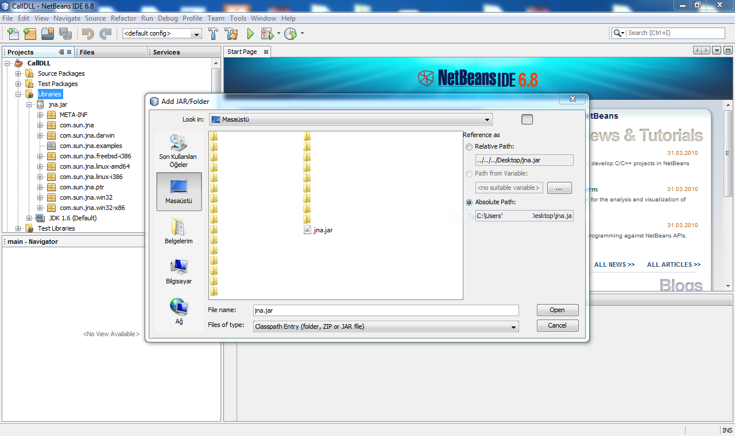Click the Cancel button in dialog

click(x=558, y=325)
